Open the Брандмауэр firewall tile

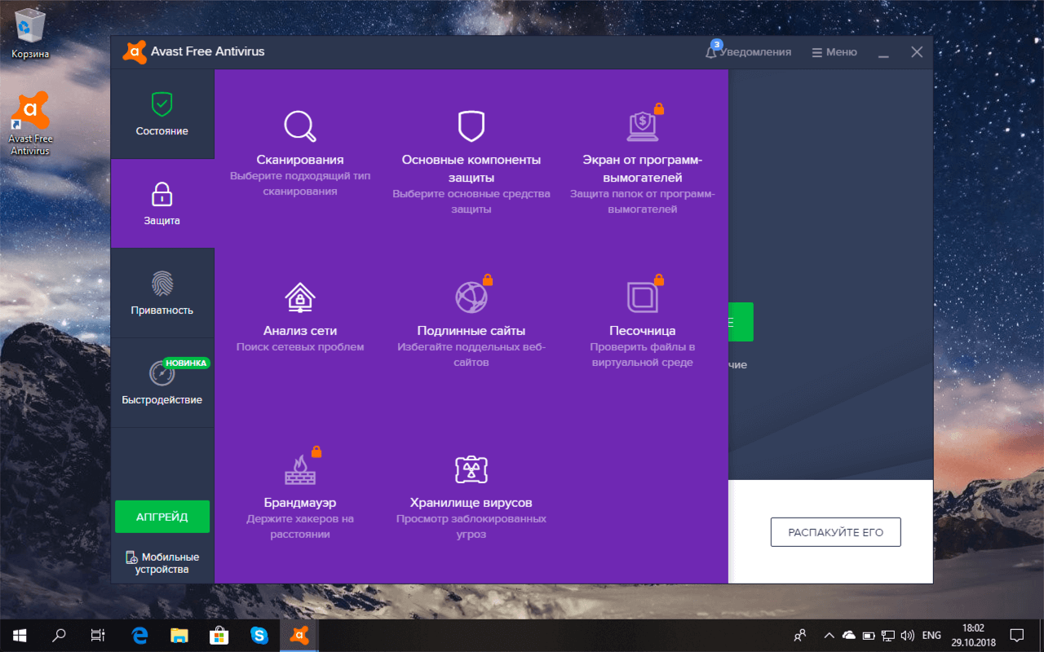tap(300, 493)
